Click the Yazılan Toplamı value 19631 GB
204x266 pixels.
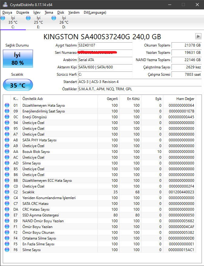pos(187,53)
